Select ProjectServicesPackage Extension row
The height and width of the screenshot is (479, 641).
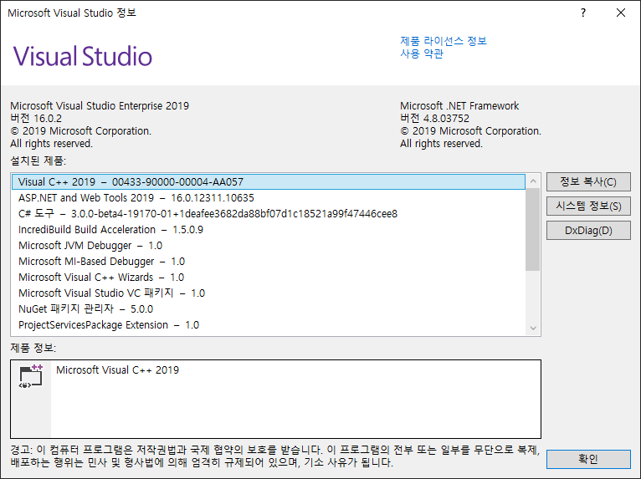point(269,325)
